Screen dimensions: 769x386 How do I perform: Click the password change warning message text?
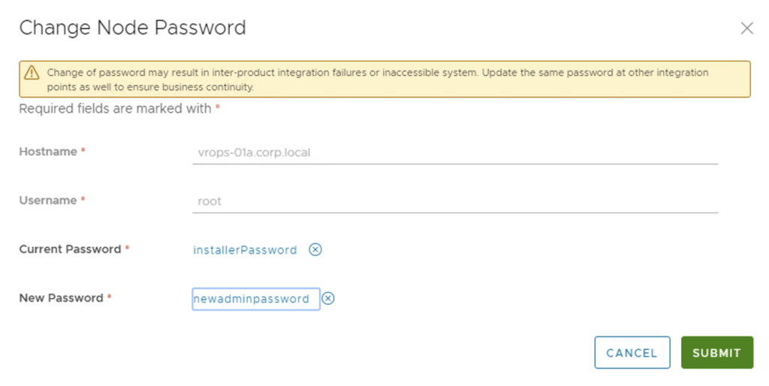click(x=375, y=80)
